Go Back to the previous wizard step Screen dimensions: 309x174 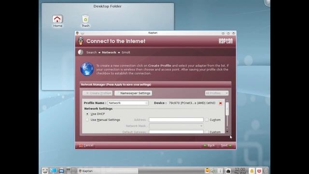click(x=209, y=145)
